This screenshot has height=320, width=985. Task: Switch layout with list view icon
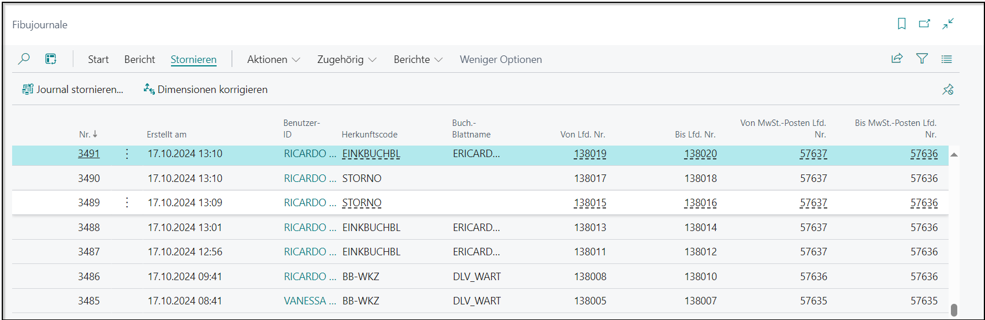[946, 59]
